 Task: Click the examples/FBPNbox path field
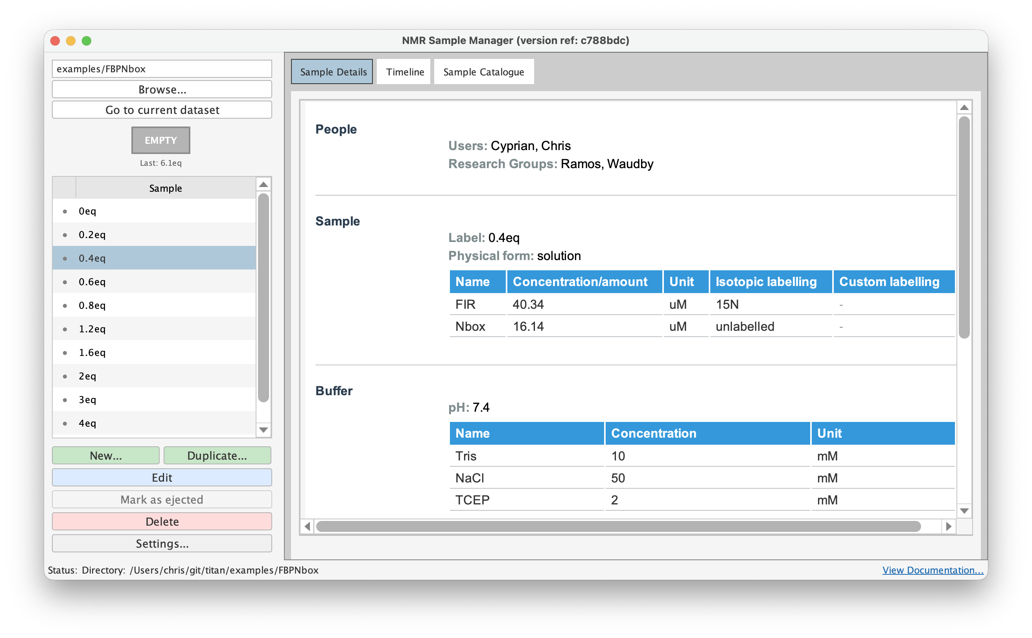tap(161, 68)
